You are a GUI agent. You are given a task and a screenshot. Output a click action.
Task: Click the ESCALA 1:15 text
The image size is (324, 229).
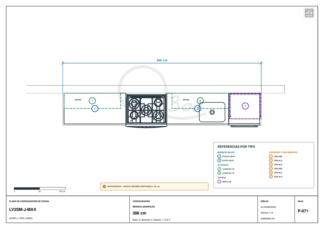pyautogui.click(x=267, y=213)
